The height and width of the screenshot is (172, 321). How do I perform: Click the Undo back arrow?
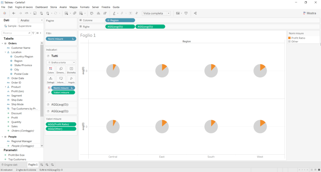click(14, 13)
